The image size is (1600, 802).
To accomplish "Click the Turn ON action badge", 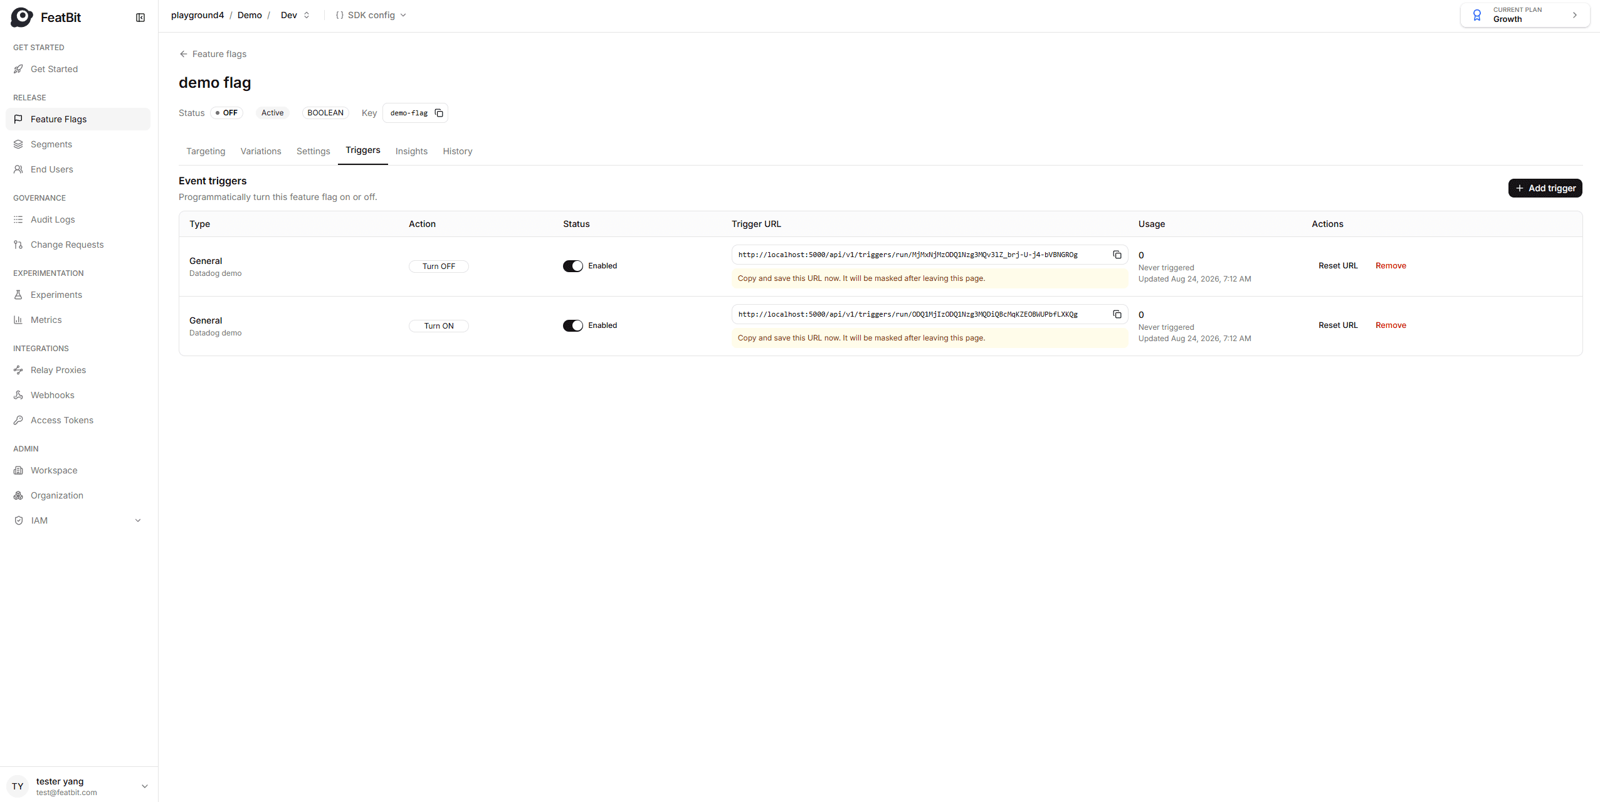I will (439, 326).
